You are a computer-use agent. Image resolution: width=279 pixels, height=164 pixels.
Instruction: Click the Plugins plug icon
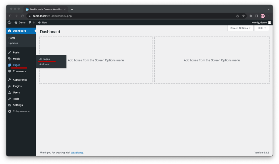[10, 86]
